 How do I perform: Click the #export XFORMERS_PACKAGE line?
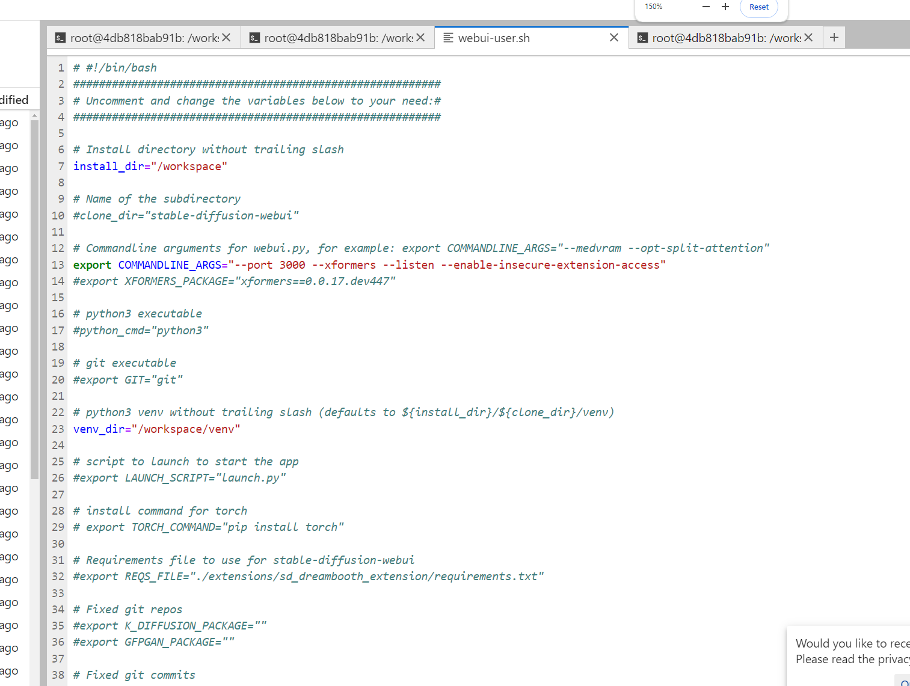(x=235, y=281)
